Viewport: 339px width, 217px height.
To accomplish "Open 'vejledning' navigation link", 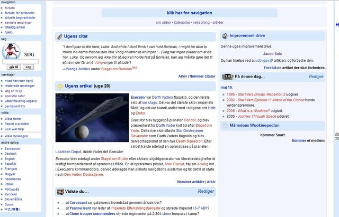I will 201,22.
